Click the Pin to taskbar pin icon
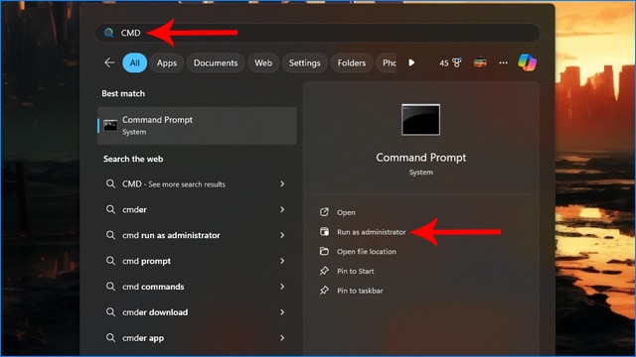Image resolution: width=636 pixels, height=357 pixels. [324, 291]
